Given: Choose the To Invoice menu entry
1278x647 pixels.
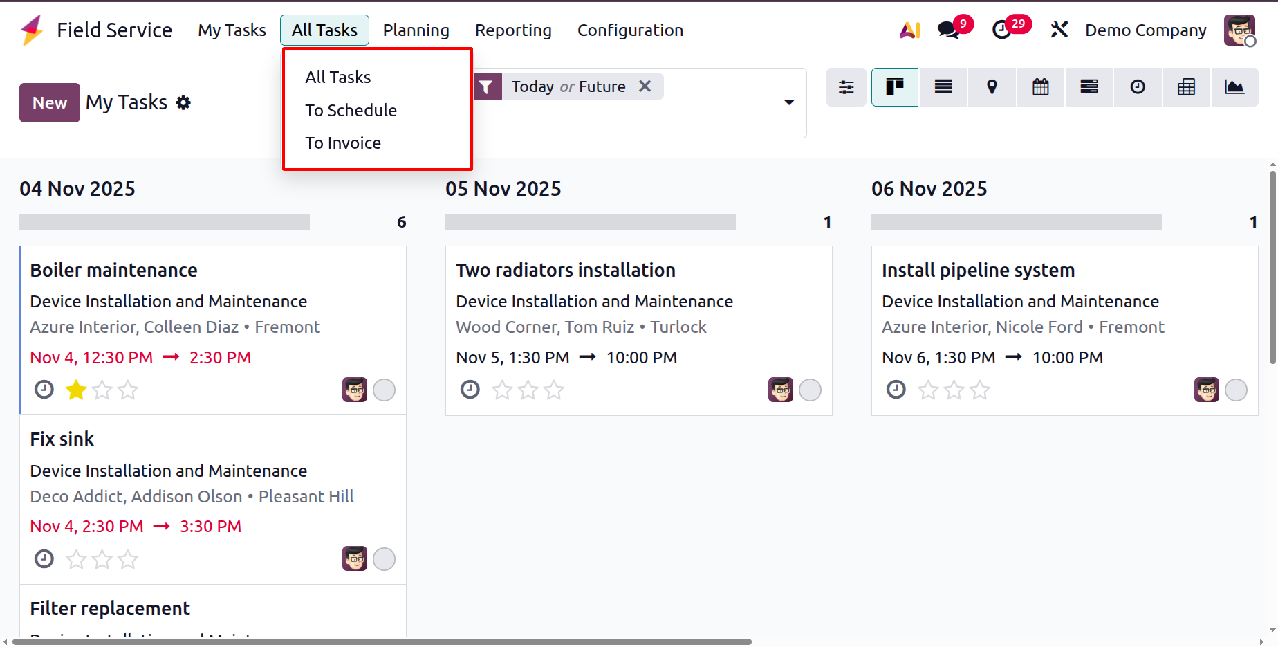Looking at the screenshot, I should (343, 143).
